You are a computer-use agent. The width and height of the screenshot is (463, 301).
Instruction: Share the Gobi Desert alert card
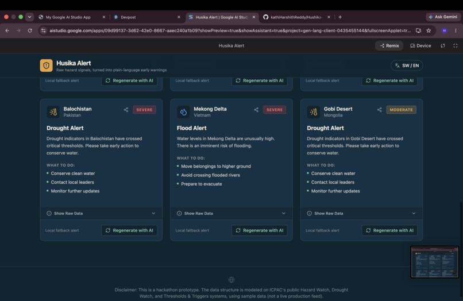[x=380, y=110]
